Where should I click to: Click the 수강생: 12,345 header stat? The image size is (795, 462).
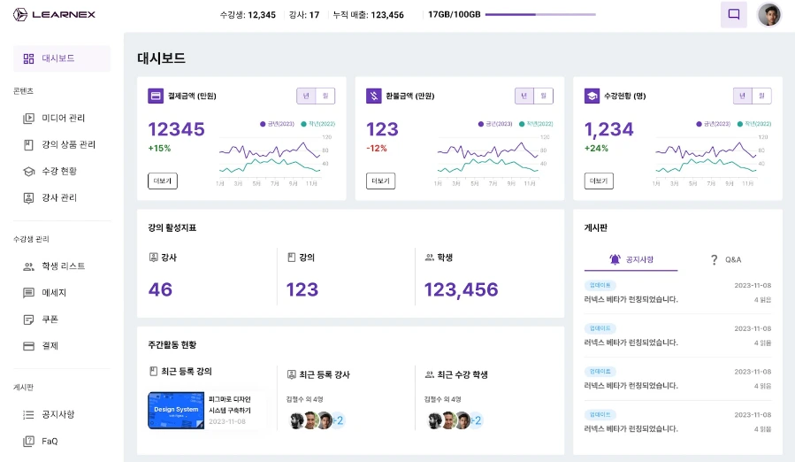click(248, 15)
